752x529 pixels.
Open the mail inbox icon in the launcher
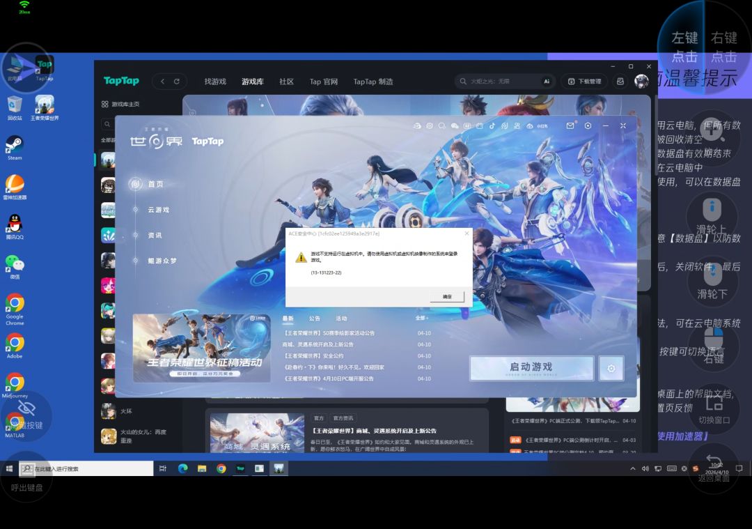coord(570,125)
